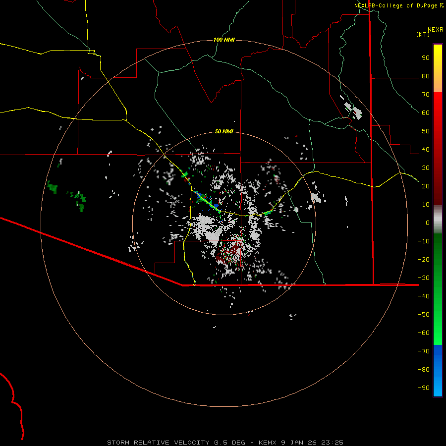The height and width of the screenshot is (446, 446).
Task: Click the -70 value on color scale
Action: coord(424,351)
